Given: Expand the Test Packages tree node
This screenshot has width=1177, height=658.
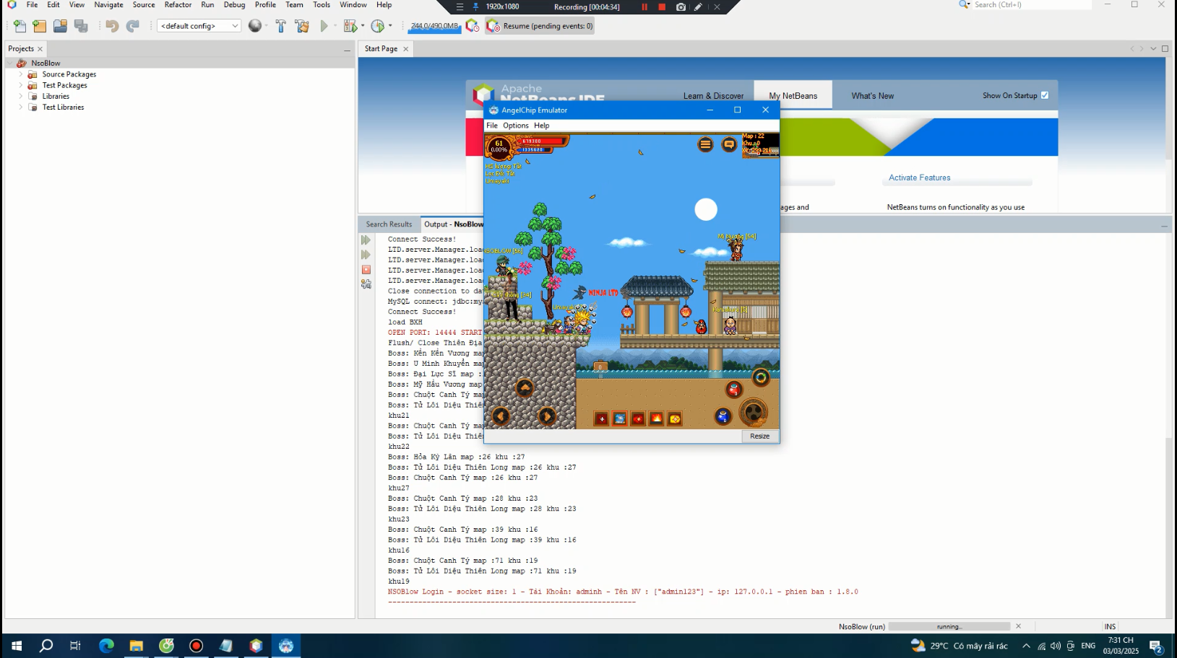Looking at the screenshot, I should (x=20, y=85).
